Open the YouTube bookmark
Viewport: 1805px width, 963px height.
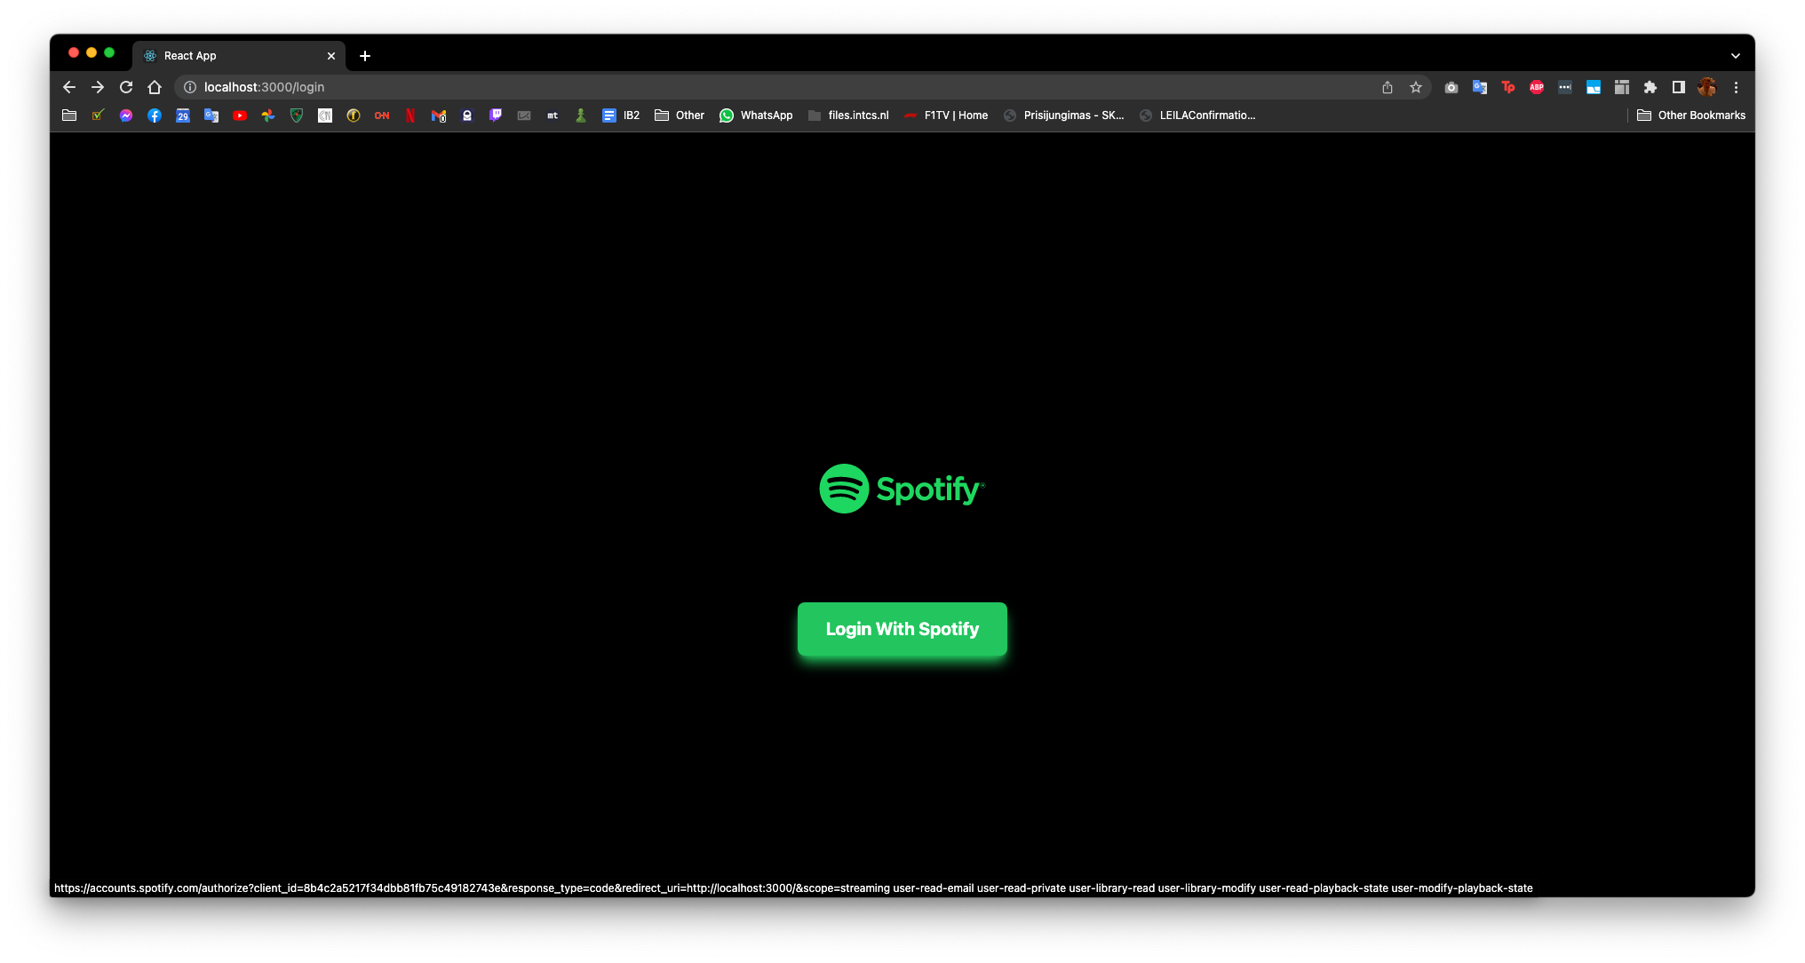pyautogui.click(x=240, y=115)
